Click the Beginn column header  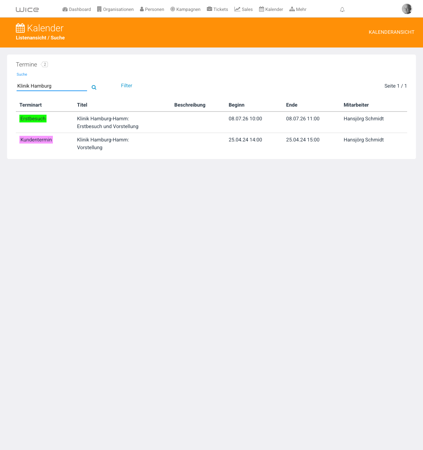(x=237, y=105)
